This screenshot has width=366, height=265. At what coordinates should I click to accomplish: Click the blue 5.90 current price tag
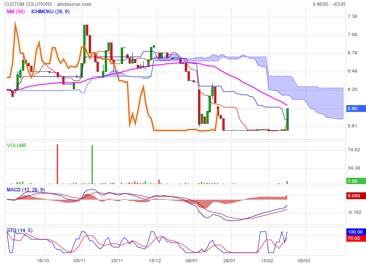tap(356, 109)
